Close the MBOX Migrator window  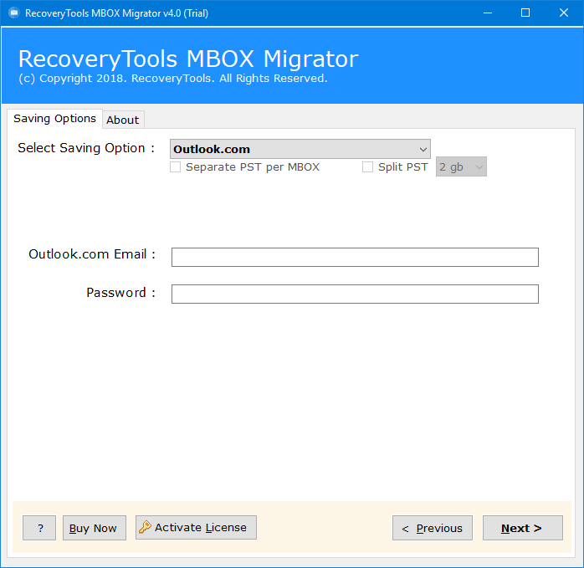point(564,13)
